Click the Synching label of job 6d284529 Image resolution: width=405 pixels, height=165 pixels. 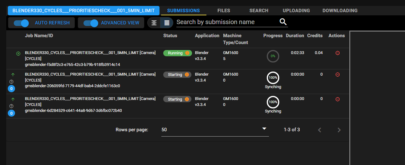(x=273, y=111)
